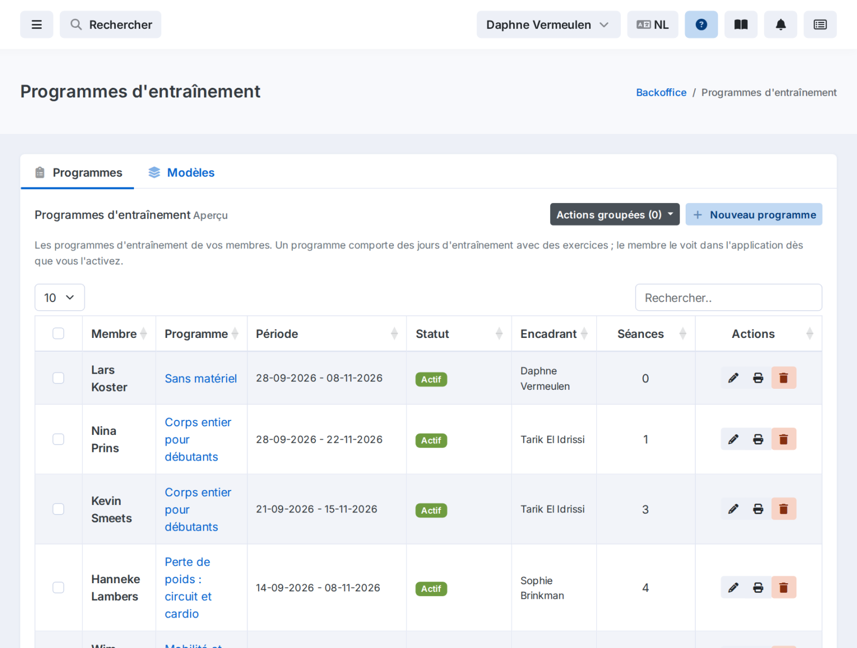Print Nina Prins's training program
This screenshot has height=648, width=857.
point(758,439)
